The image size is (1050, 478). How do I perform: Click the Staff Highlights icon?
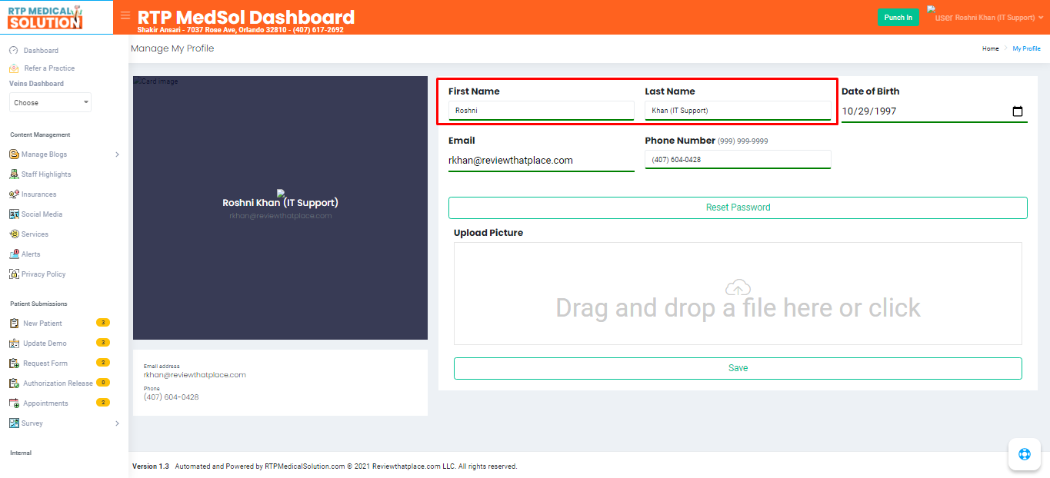[14, 174]
